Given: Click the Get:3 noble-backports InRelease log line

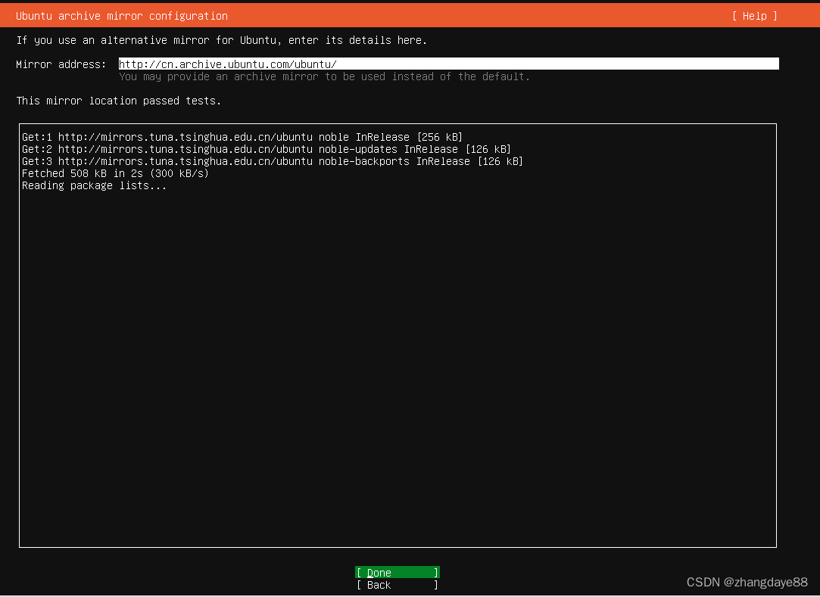Looking at the screenshot, I should pyautogui.click(x=273, y=161).
